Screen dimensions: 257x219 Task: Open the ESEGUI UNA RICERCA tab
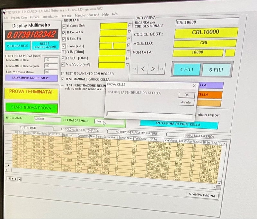[x=198, y=136]
